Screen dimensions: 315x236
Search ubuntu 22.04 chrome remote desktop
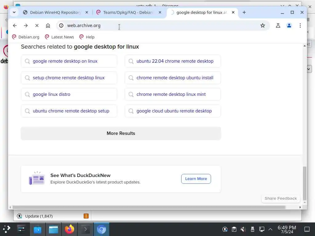pos(173,61)
